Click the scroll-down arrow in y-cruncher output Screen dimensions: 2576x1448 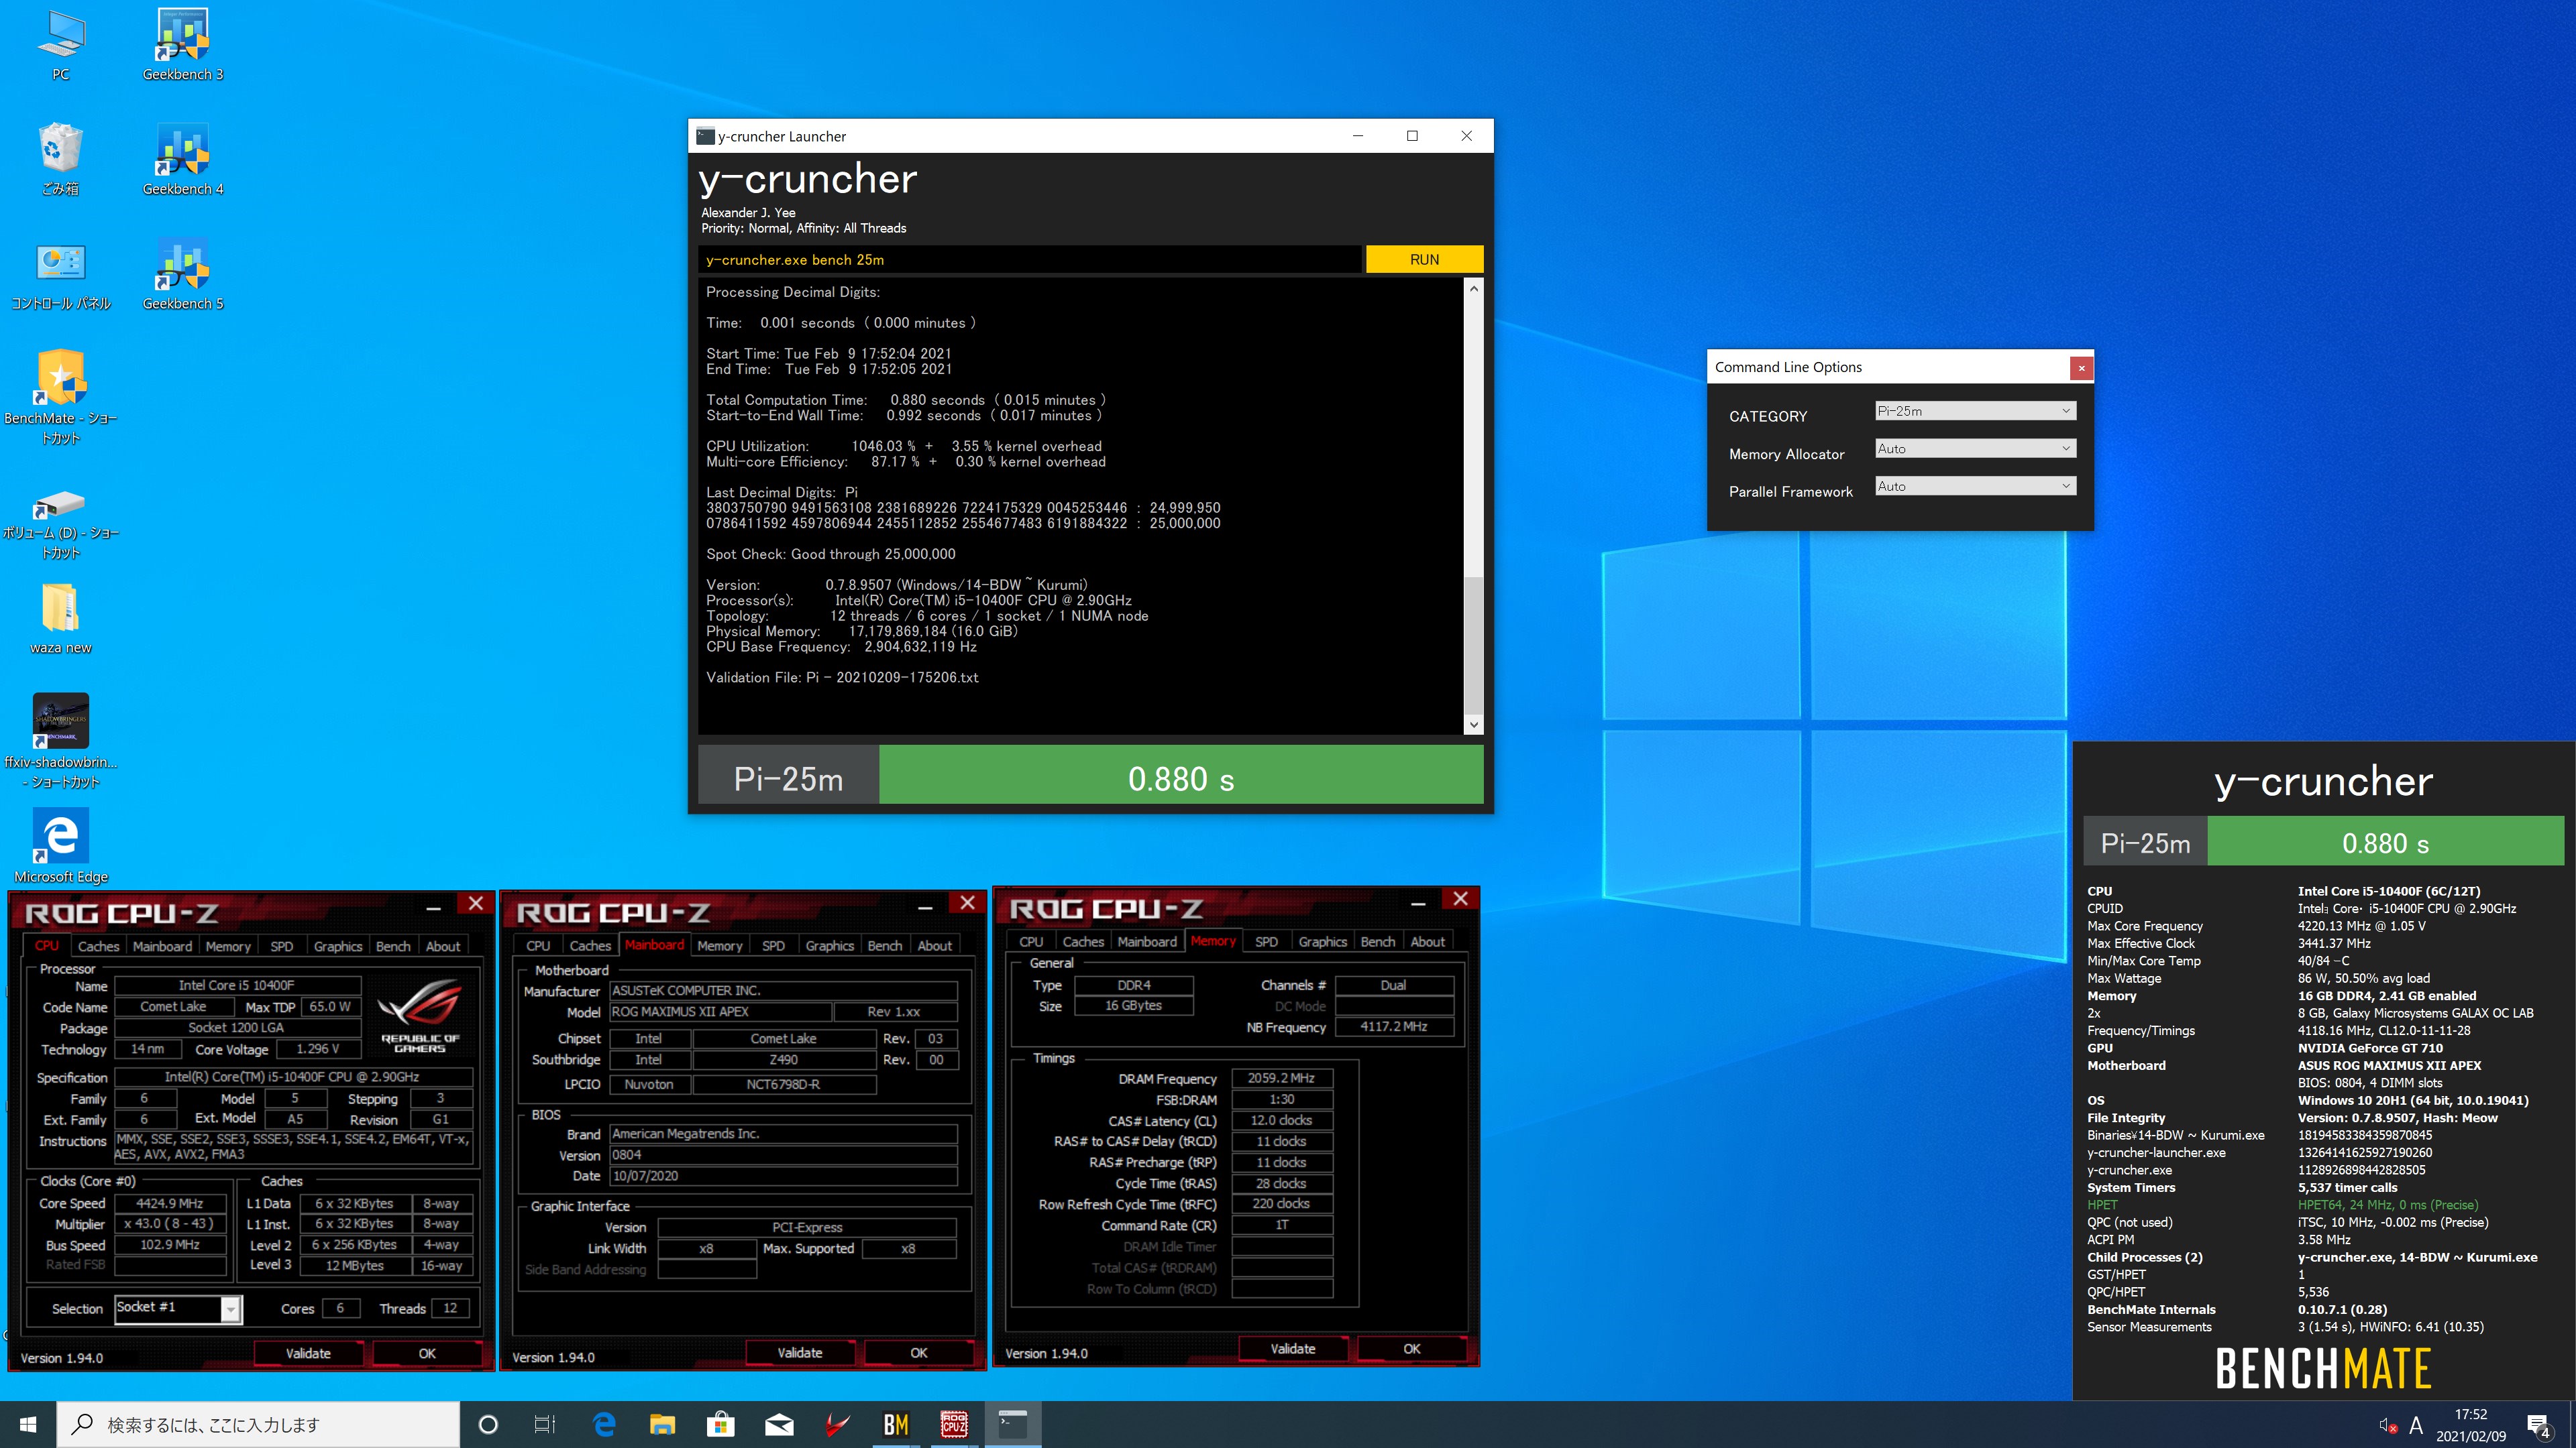(1473, 725)
